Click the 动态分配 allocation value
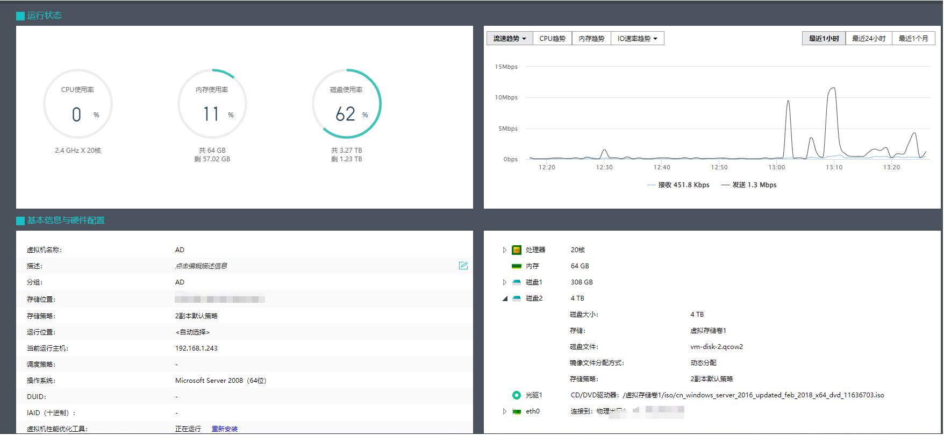Viewport: 944px width, 435px height. 703,363
